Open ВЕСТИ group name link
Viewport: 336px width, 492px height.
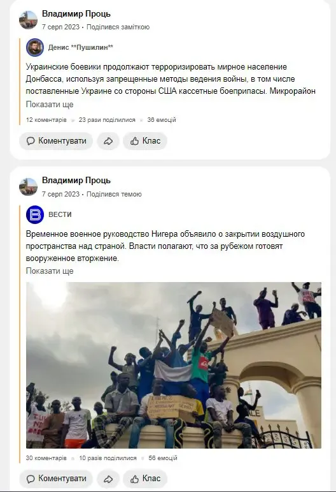[x=60, y=214]
